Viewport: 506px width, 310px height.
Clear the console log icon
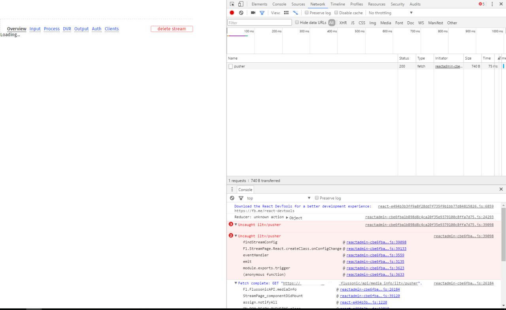pos(232,198)
